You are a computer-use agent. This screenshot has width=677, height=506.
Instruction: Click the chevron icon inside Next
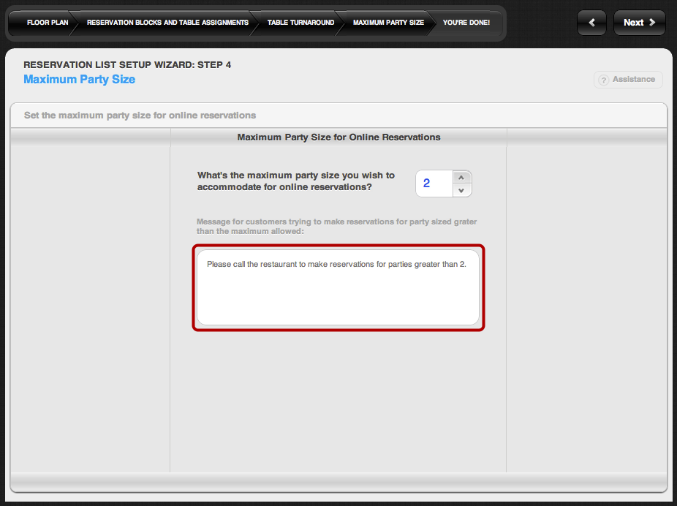652,23
